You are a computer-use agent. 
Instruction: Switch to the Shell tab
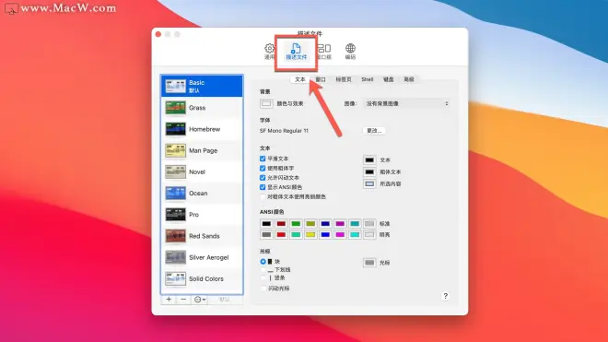click(368, 79)
